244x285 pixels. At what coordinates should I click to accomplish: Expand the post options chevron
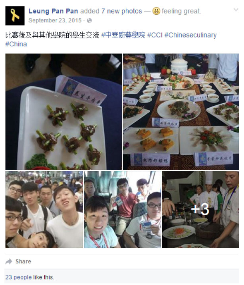pos(236,10)
